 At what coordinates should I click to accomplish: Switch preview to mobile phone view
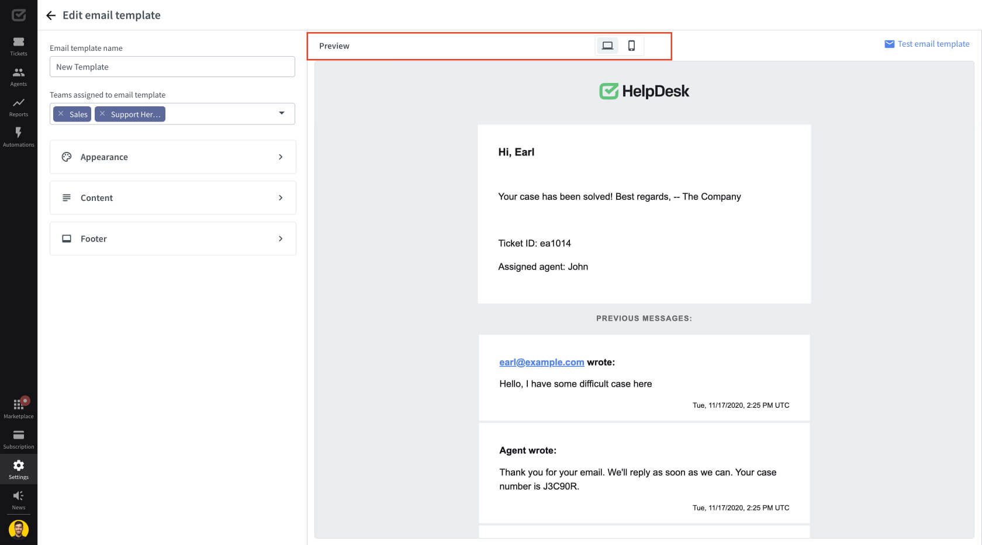[x=631, y=46]
